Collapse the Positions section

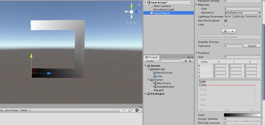tap(197, 53)
